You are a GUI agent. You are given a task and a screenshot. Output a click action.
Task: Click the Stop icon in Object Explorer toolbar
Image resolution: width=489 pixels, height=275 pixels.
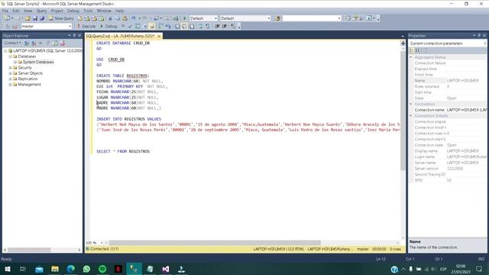pos(40,43)
